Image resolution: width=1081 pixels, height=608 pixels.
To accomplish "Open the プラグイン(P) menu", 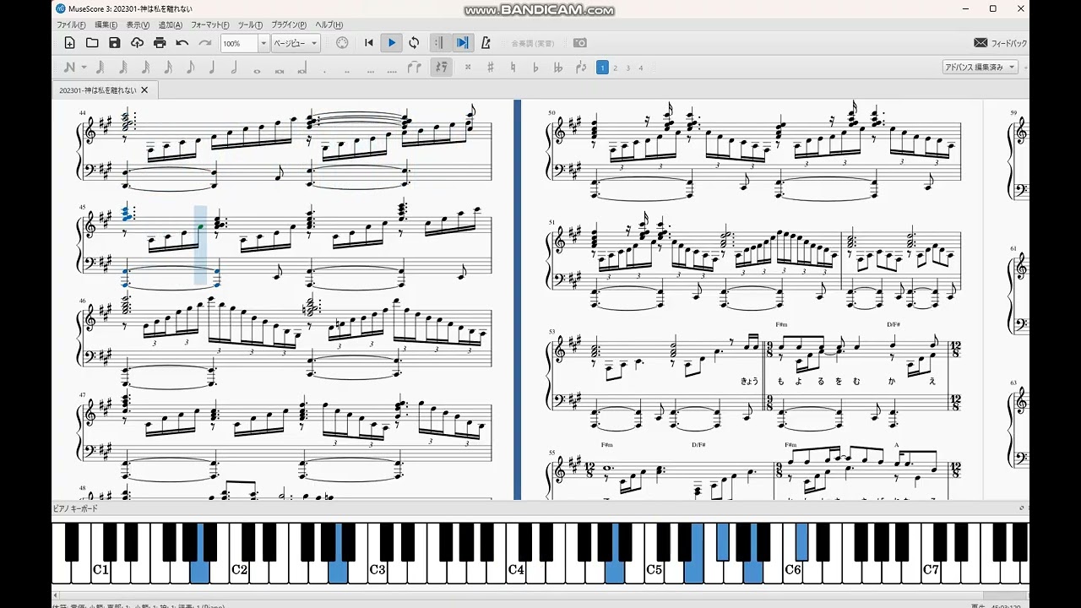I will 289,25.
